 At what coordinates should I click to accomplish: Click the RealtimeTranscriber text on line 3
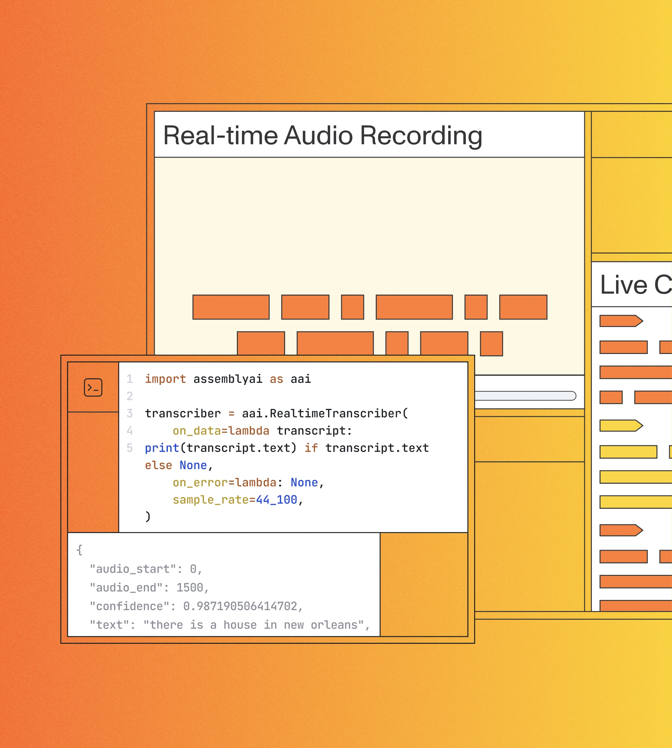(x=335, y=413)
